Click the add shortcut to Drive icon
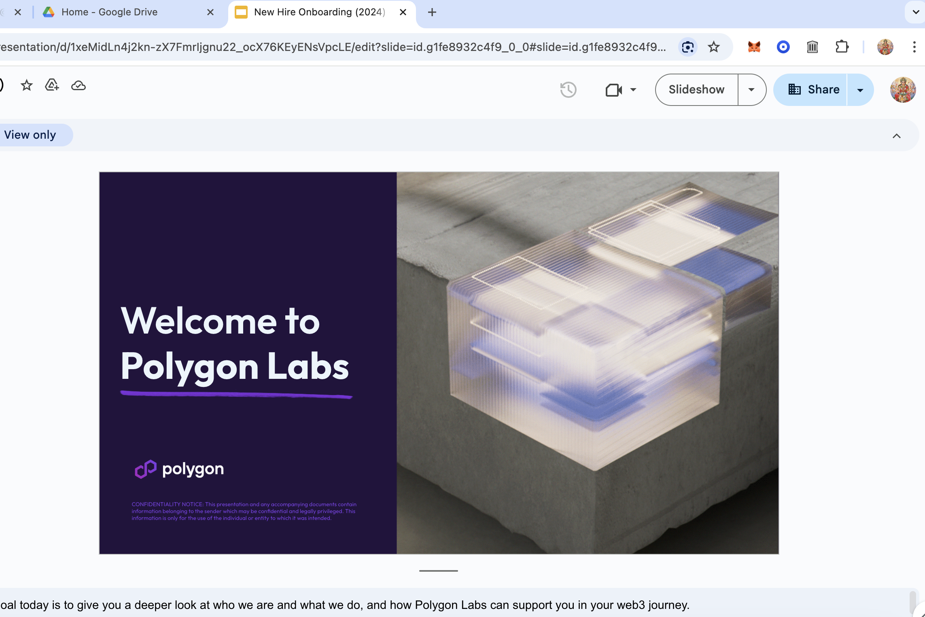 point(52,85)
